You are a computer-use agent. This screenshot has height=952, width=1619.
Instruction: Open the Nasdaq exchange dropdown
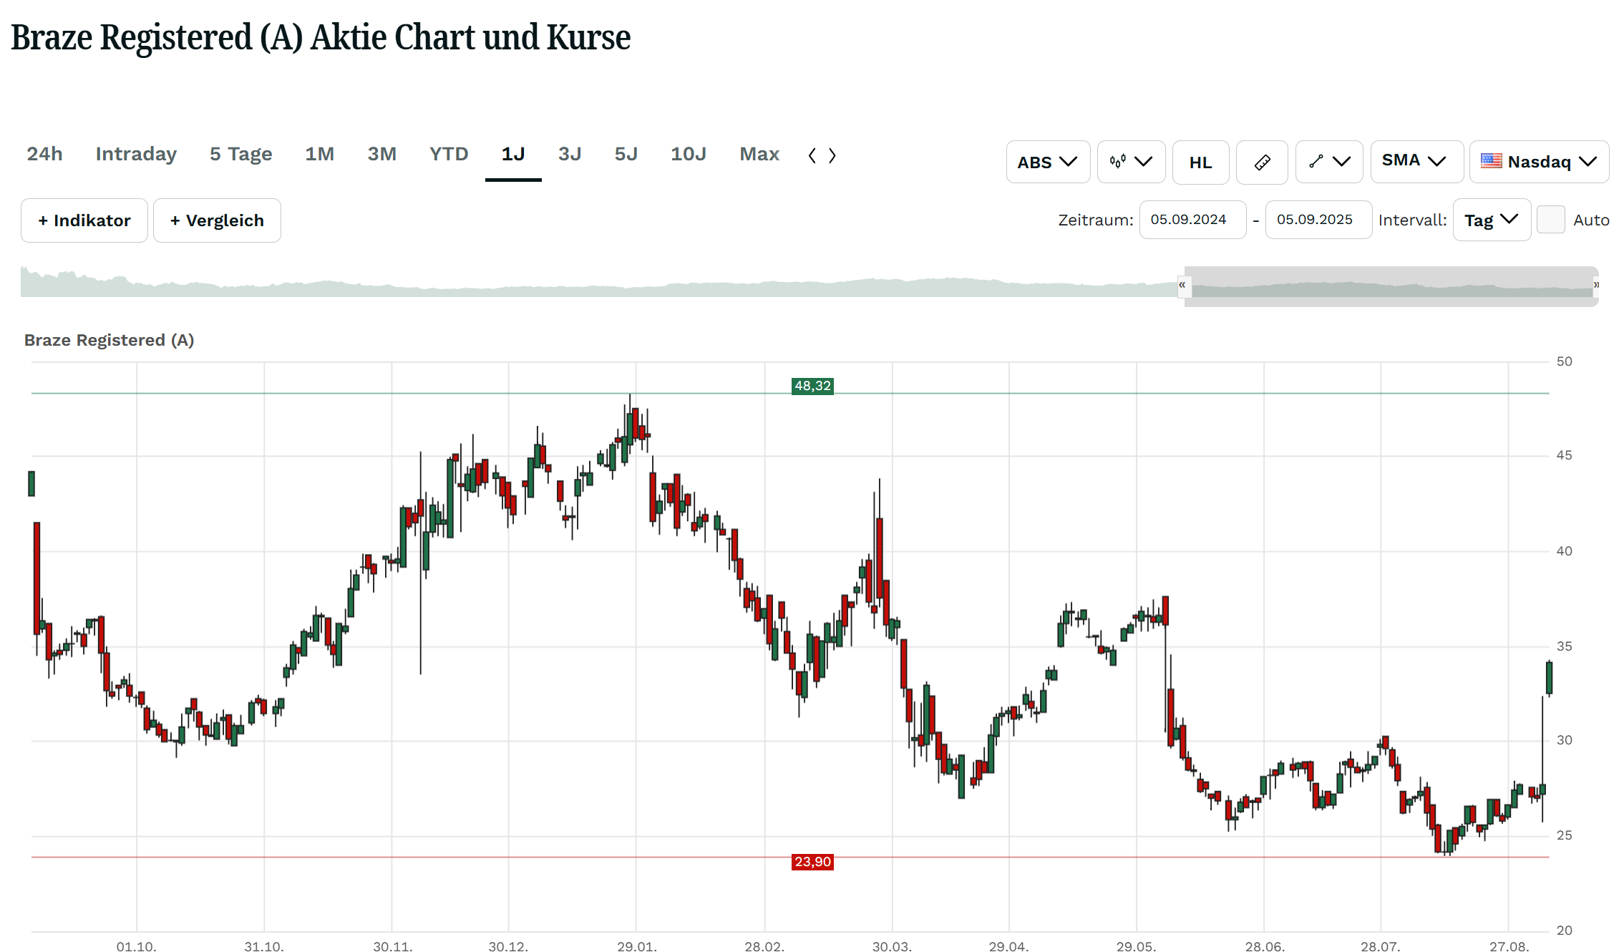pos(1539,162)
